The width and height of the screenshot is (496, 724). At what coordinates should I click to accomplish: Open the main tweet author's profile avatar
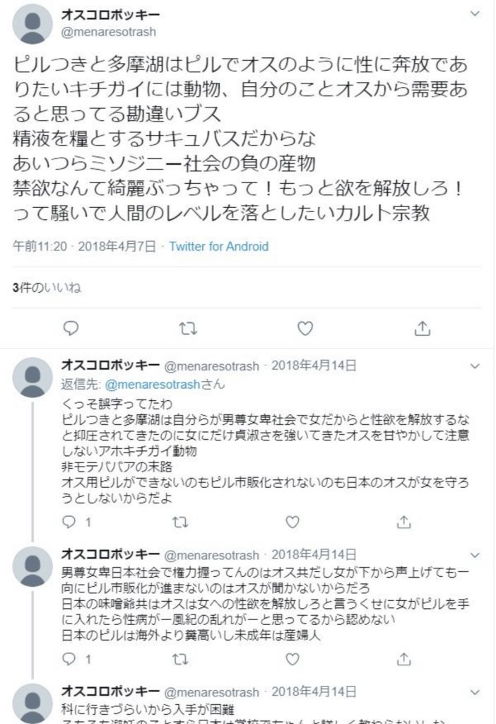coord(33,25)
